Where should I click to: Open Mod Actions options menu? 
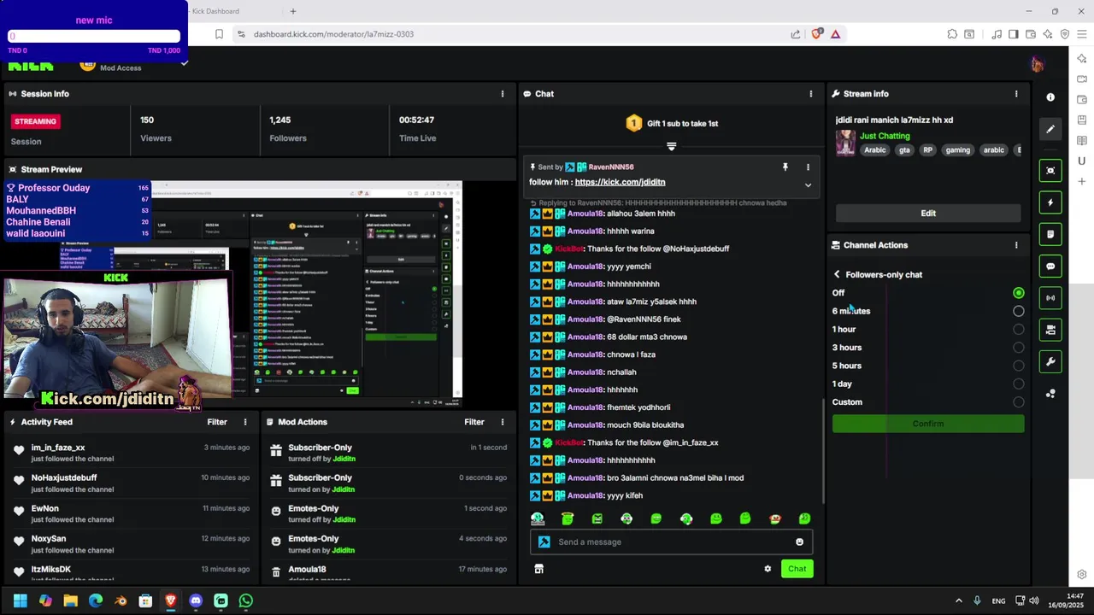[x=503, y=422]
